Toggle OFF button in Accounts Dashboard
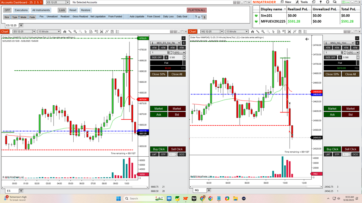This screenshot has height=203, width=362. [x=8, y=10]
